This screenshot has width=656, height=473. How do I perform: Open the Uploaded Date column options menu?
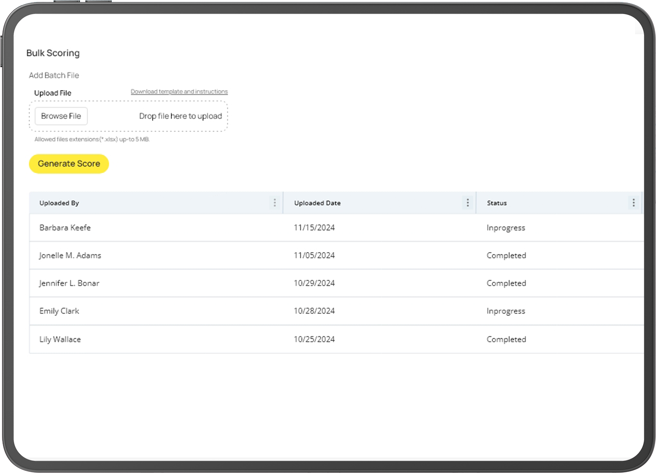pyautogui.click(x=468, y=203)
